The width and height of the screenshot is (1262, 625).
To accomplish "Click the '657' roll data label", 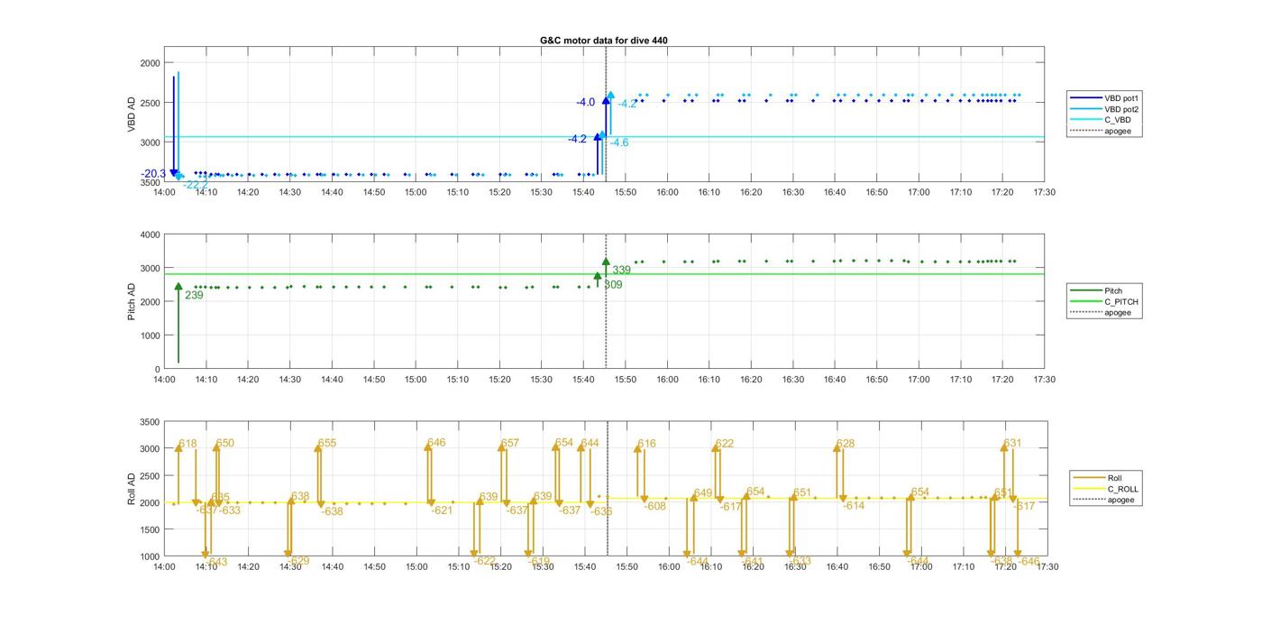I will coord(510,443).
